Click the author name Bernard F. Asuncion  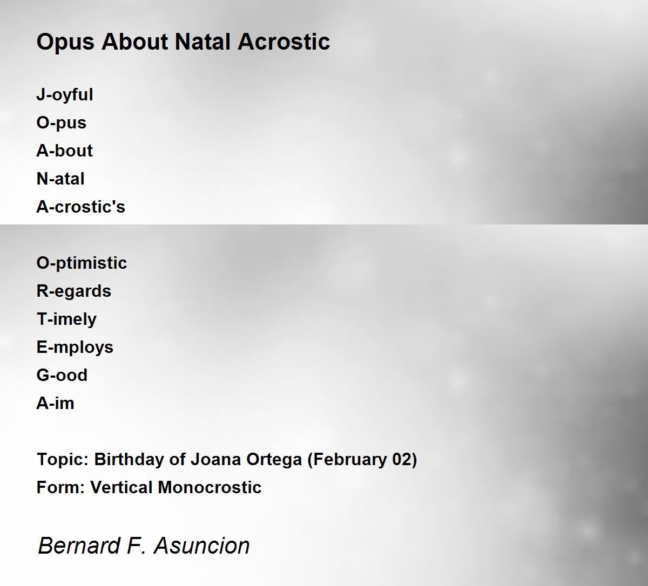pos(144,546)
